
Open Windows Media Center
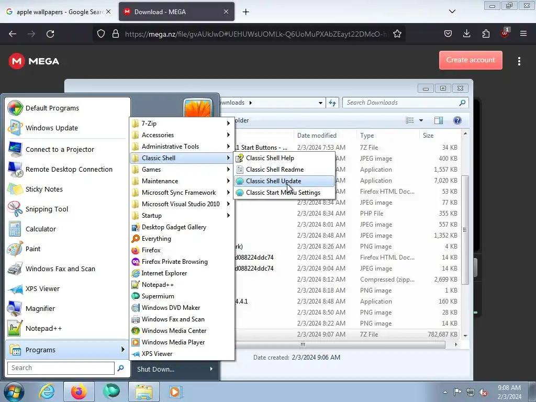coord(182,331)
